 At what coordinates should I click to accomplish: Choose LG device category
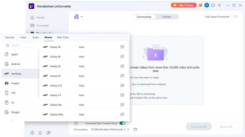click(x=20, y=103)
